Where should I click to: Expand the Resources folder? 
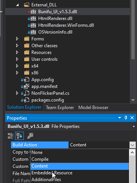pos(17,52)
